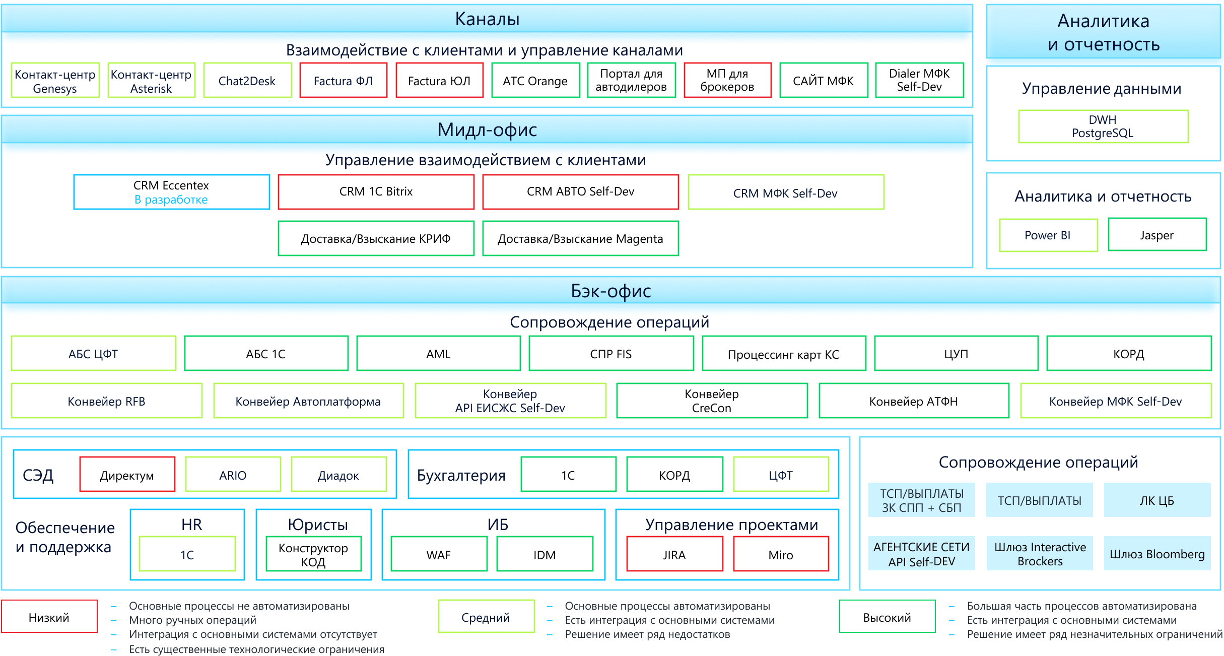Select 1С box under HR
The height and width of the screenshot is (656, 1224).
tap(187, 554)
